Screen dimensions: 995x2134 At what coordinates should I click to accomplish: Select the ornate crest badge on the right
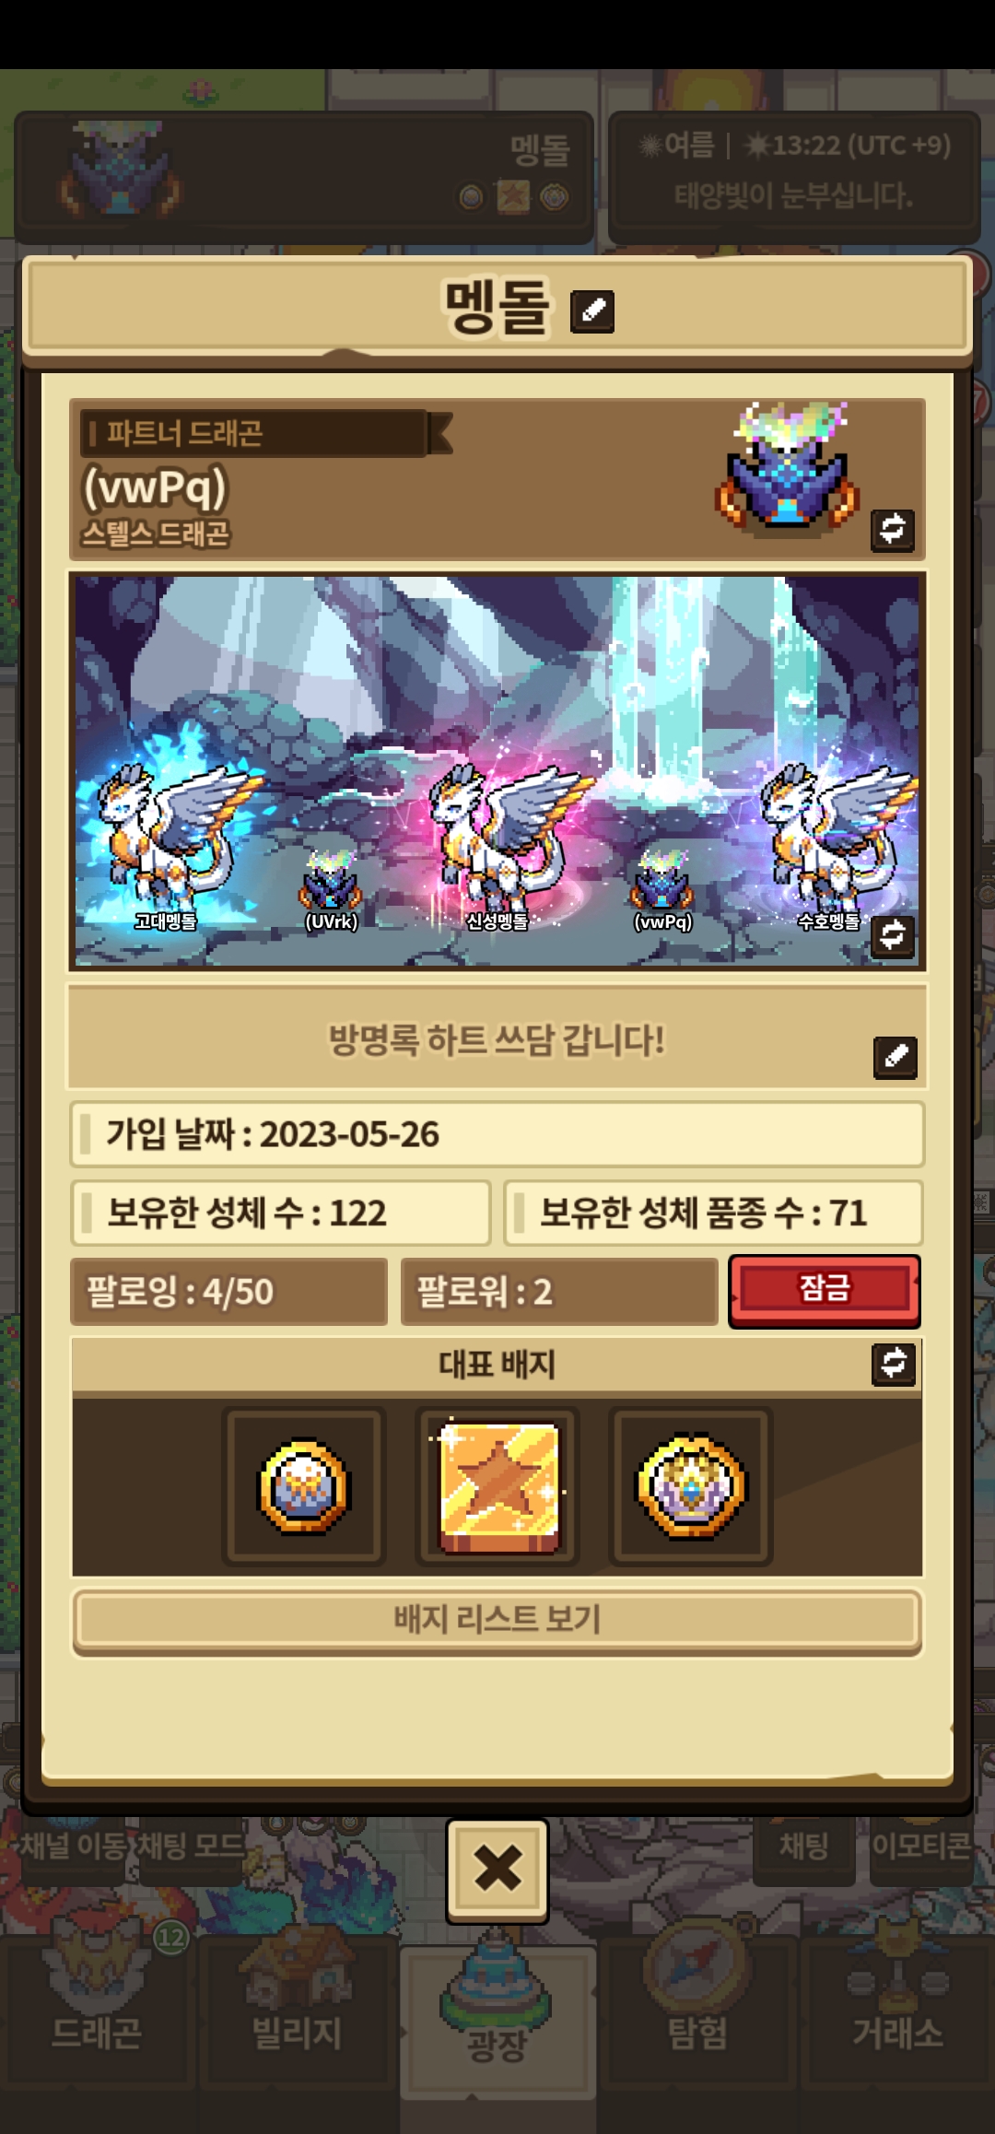point(691,1486)
